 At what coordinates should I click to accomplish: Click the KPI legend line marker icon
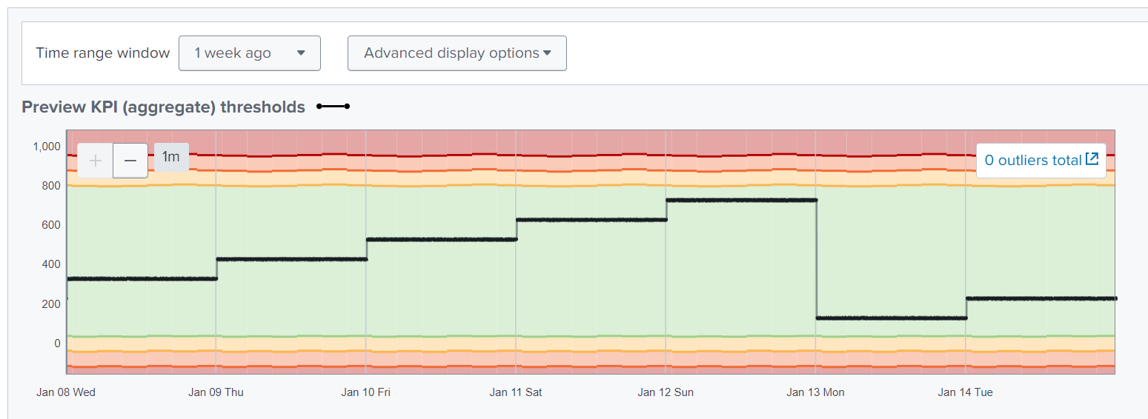(x=333, y=107)
